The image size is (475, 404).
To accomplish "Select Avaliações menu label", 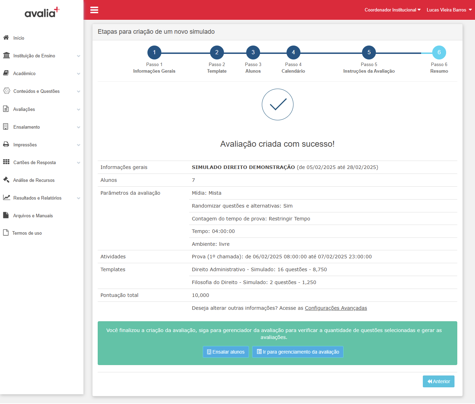I will point(24,110).
